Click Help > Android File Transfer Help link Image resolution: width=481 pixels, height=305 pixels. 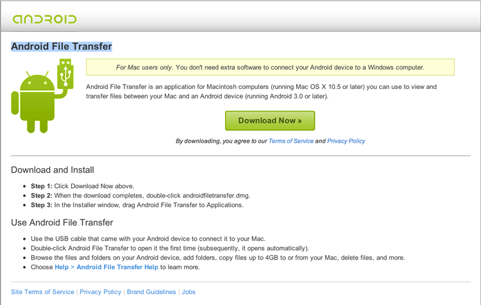click(106, 267)
